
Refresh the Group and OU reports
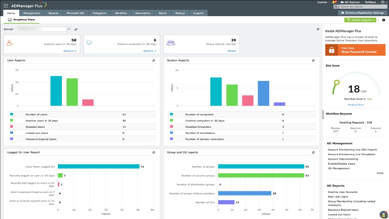tap(313, 152)
